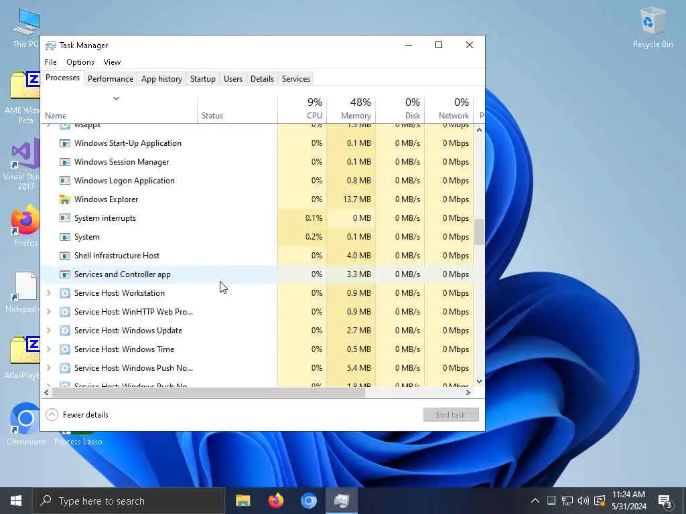Click the gear icon for Service Host: Windows Update

pos(65,331)
